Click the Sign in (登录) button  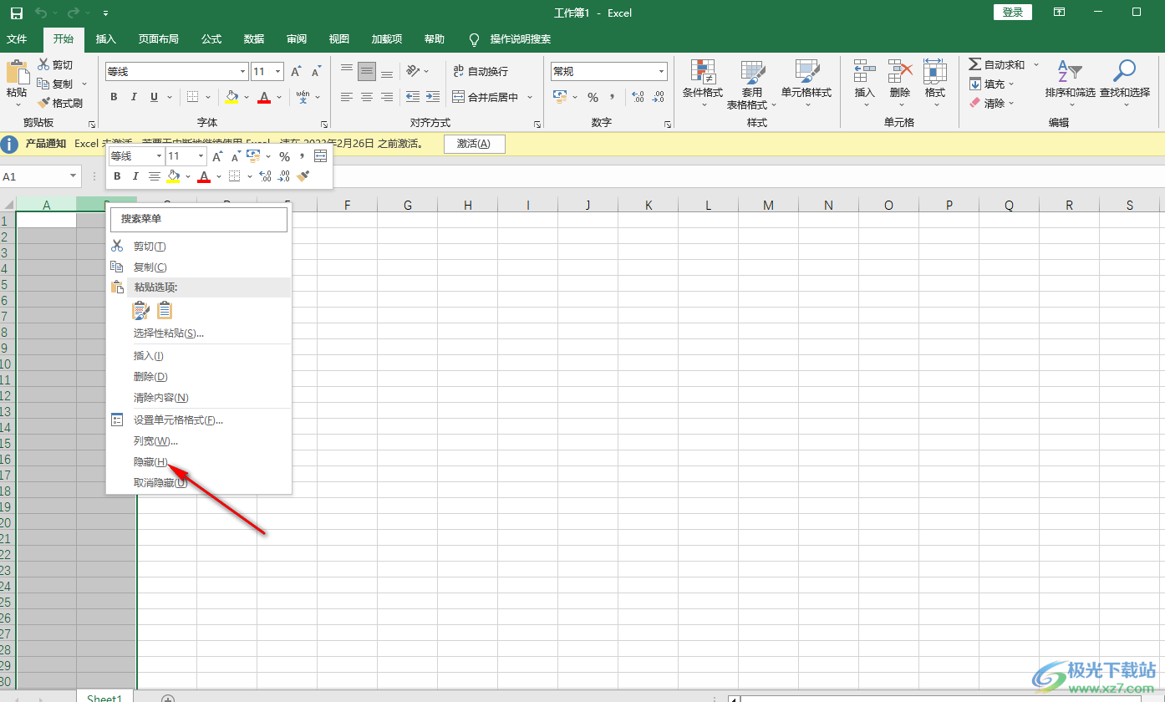(1013, 13)
